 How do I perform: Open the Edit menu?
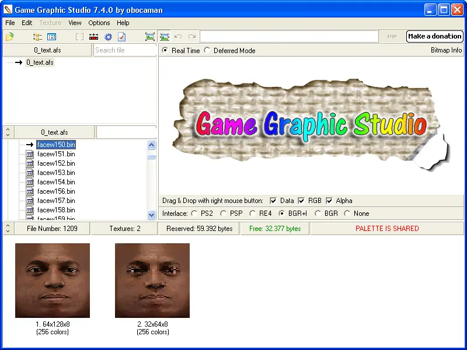(x=27, y=23)
